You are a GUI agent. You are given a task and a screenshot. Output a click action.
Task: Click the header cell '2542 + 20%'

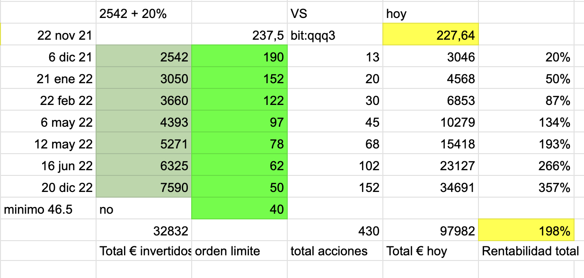tap(144, 13)
